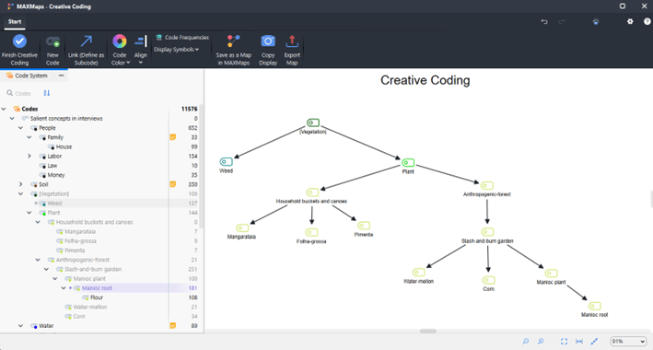The image size is (653, 350).
Task: Open Display Symbols dropdown
Action: click(176, 50)
